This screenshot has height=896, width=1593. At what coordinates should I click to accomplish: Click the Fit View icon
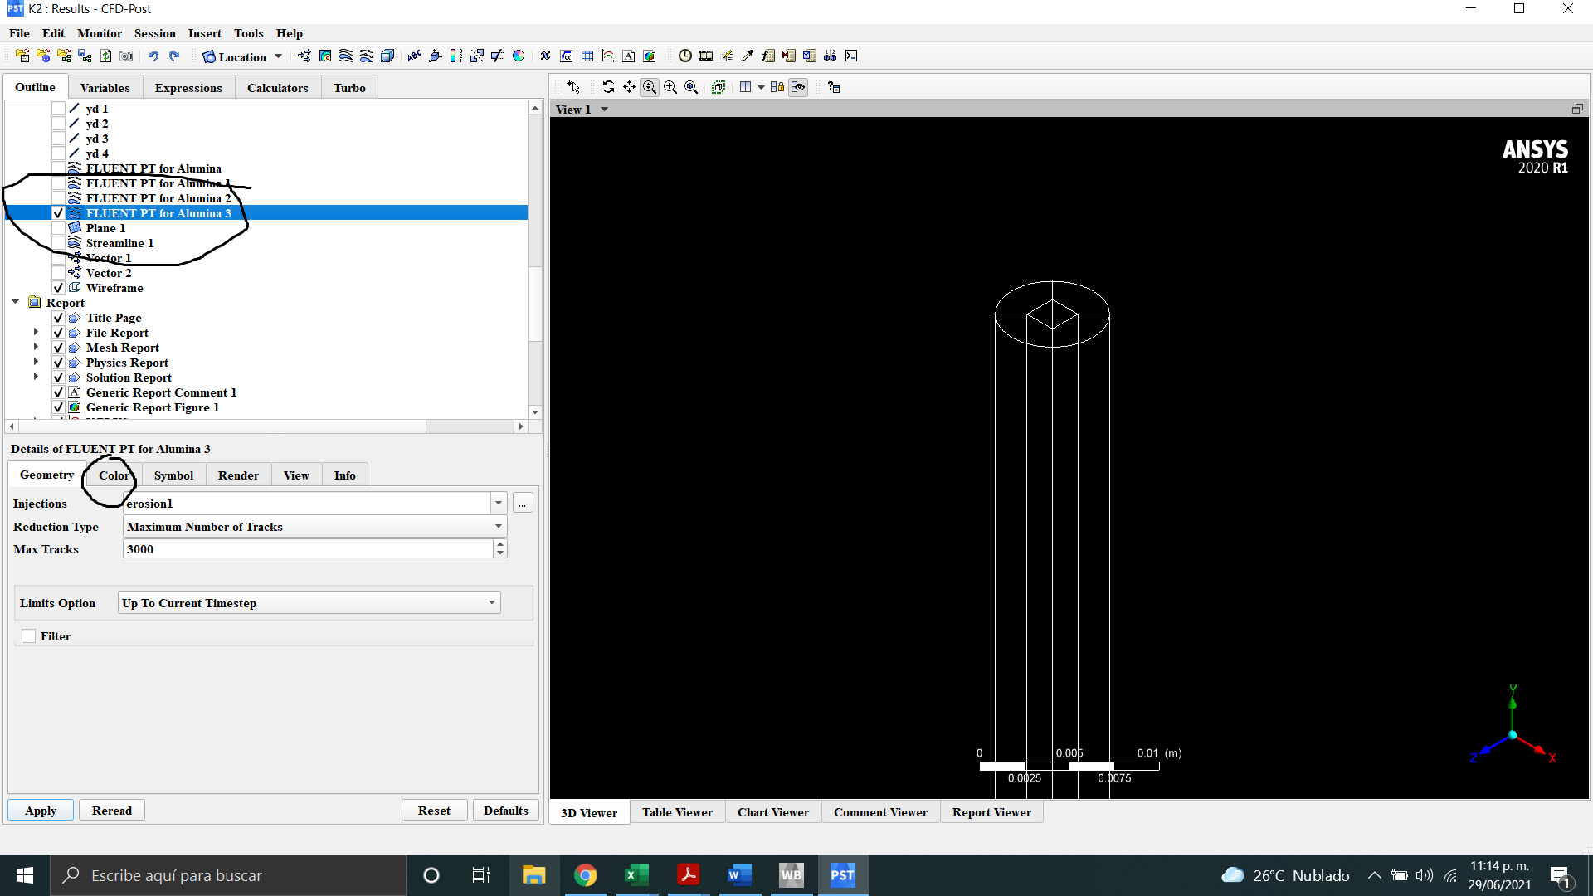(719, 87)
